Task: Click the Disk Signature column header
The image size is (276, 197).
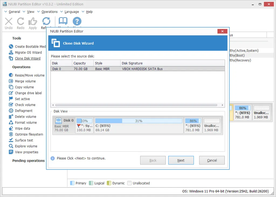Action: click(x=172, y=63)
